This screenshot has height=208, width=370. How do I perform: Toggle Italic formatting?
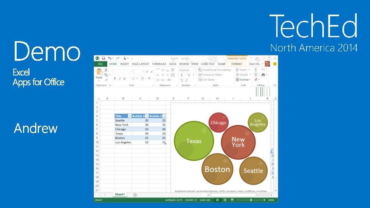click(x=120, y=79)
